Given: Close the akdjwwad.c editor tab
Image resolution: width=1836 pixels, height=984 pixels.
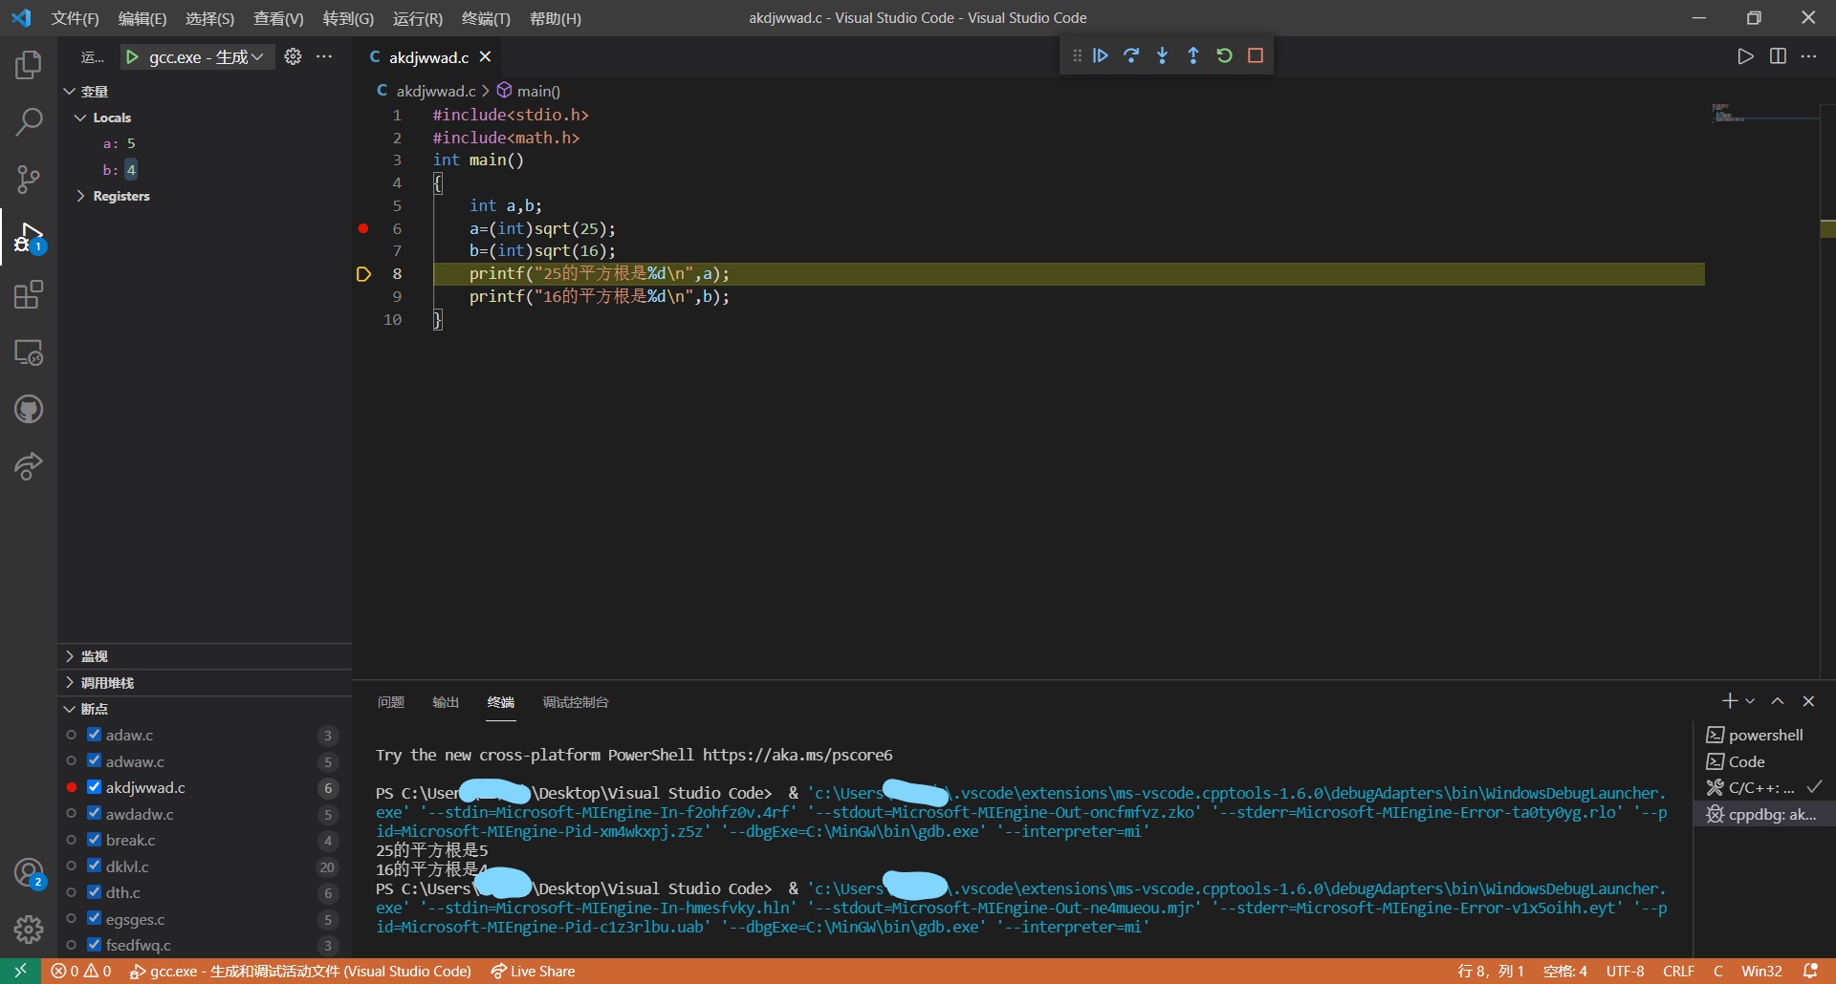Looking at the screenshot, I should (x=485, y=56).
